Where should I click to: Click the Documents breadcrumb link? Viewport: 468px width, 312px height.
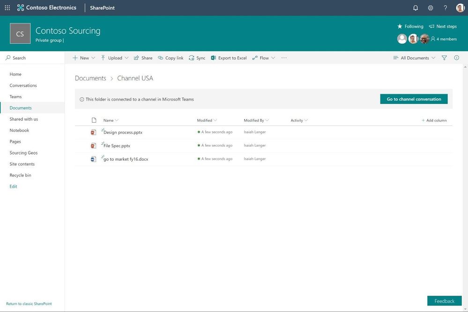click(x=90, y=78)
